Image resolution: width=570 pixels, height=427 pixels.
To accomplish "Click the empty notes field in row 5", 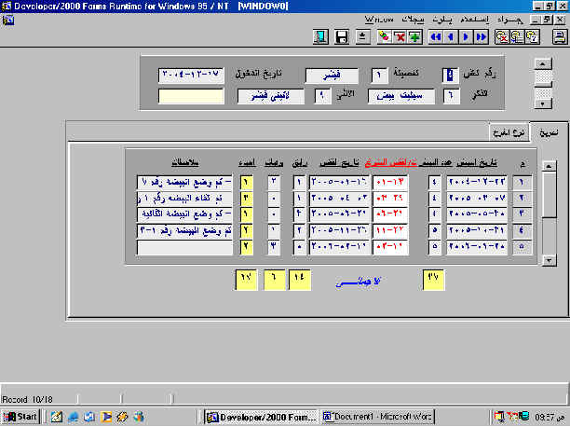I will (x=184, y=247).
